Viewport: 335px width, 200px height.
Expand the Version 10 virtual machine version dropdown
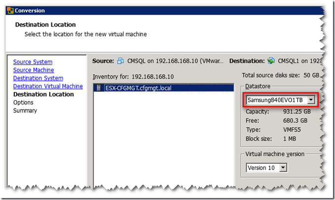(x=283, y=168)
